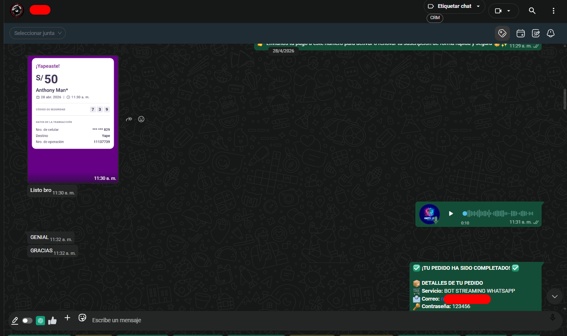Seek along the voice message waveform

[498, 214]
